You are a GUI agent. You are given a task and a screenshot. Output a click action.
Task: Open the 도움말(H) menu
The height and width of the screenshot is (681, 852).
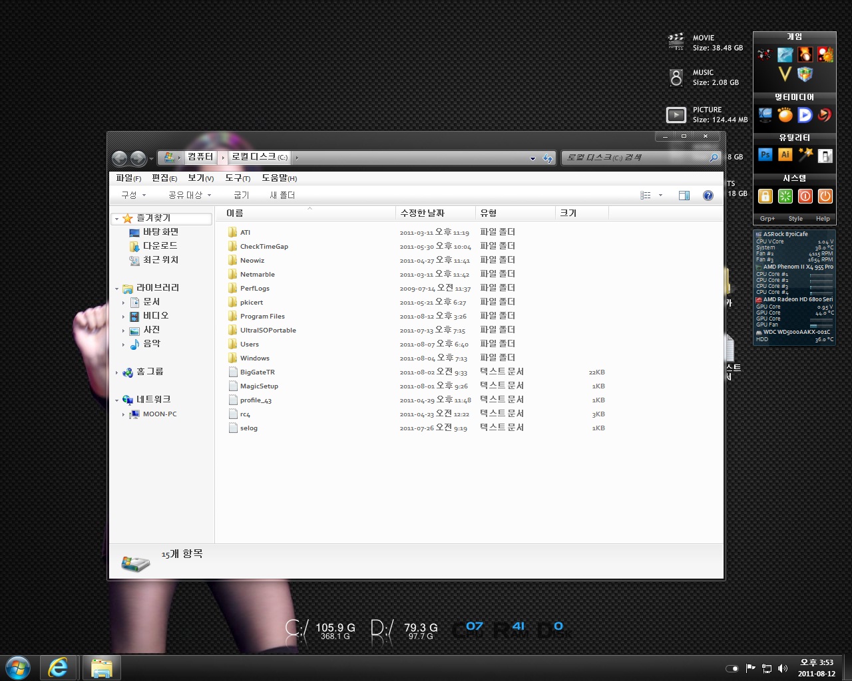point(279,178)
